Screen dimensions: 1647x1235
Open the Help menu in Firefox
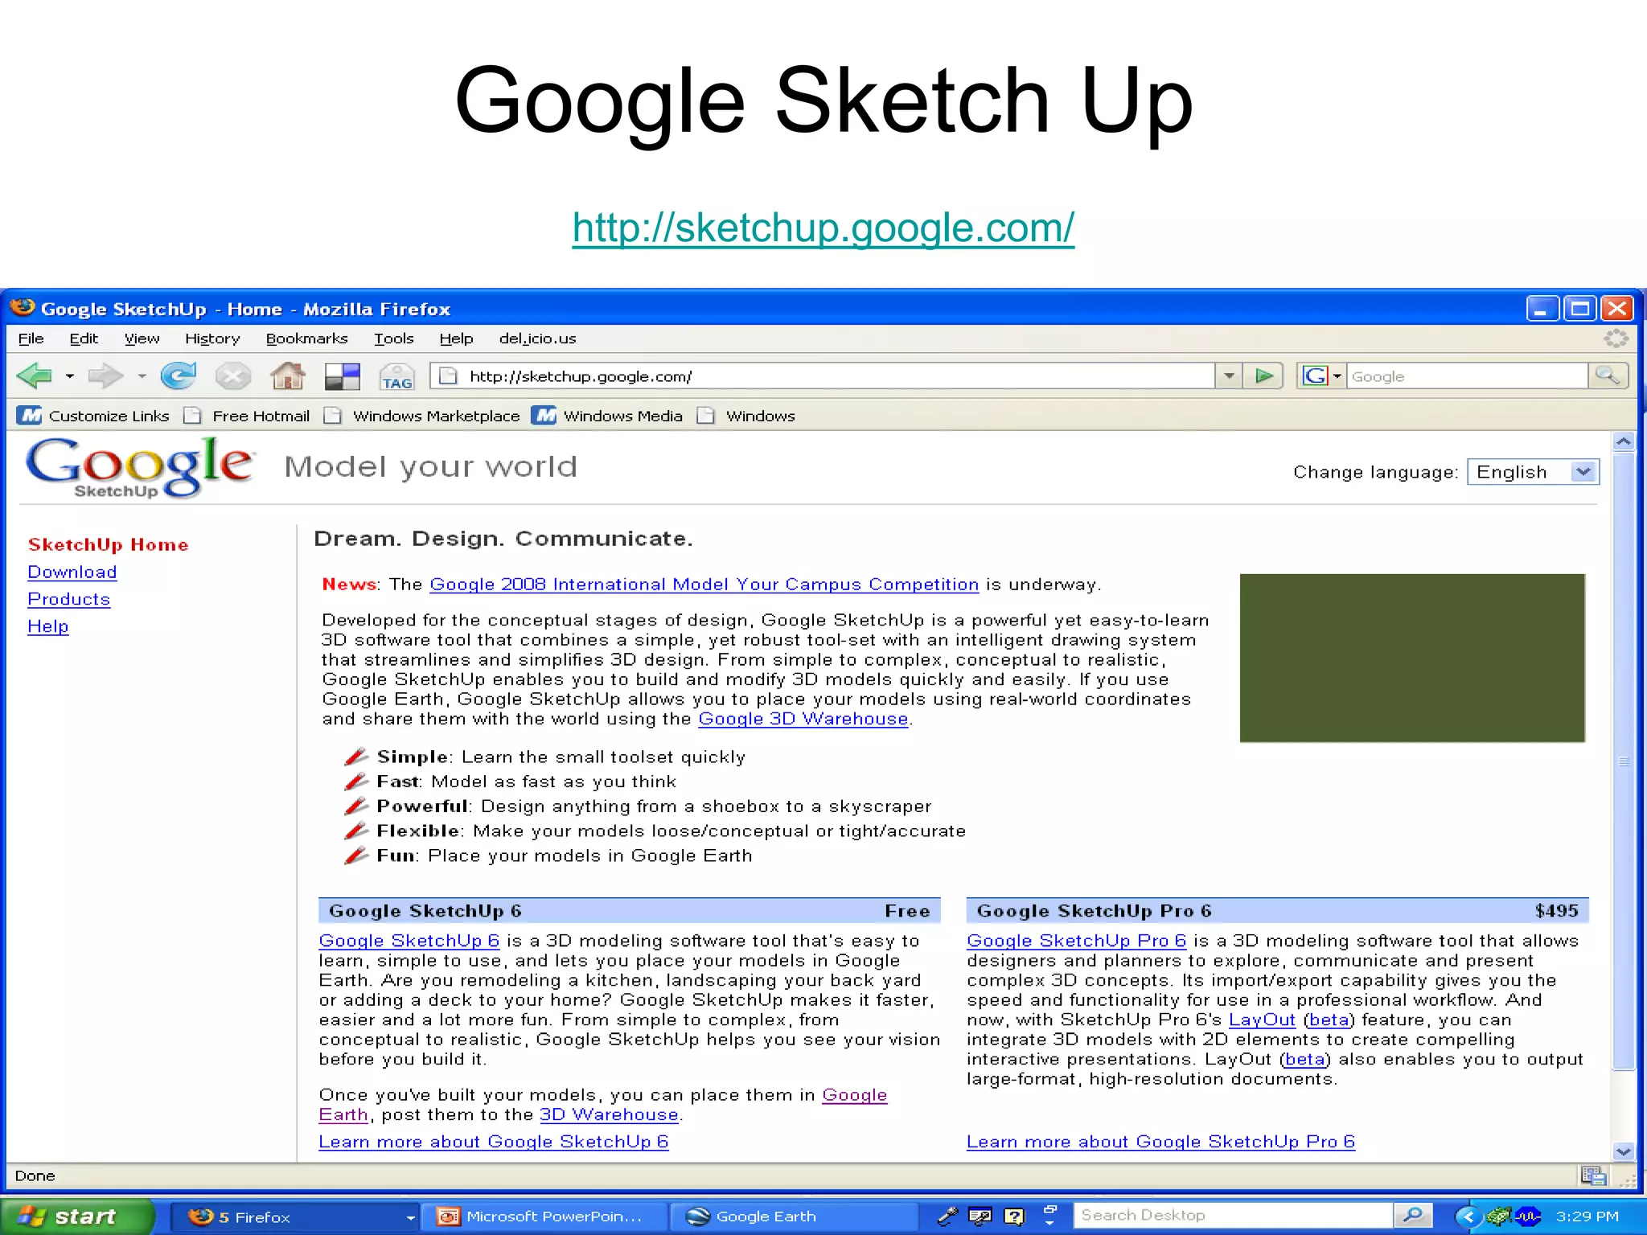pos(456,338)
